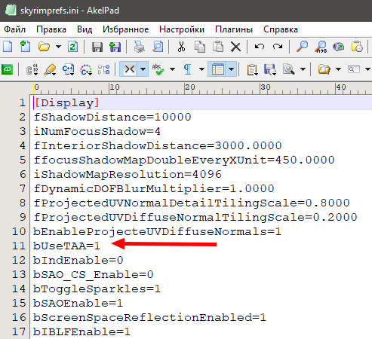The image size is (372, 339).
Task: Delete the selection with the X icon
Action: click(235, 47)
